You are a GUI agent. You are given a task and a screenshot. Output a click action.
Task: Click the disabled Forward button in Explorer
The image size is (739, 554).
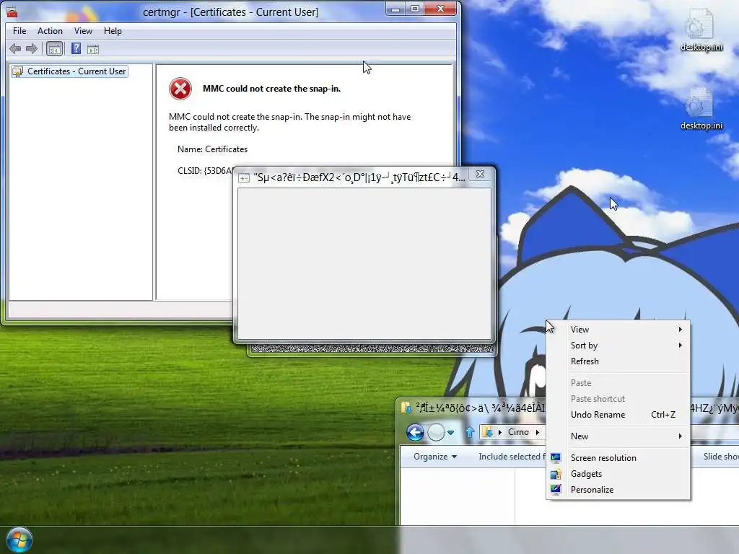point(436,432)
